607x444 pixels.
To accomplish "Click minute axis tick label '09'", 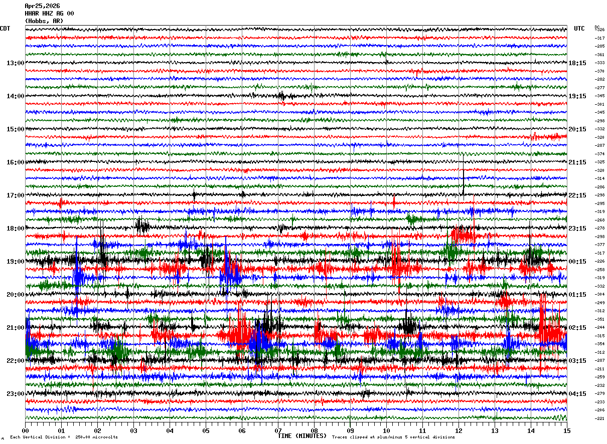I will pyautogui.click(x=350, y=431).
